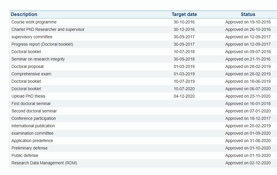Select Public defense's 'Approved on 01-10-2020' status
277x175 pixels.
248,155
